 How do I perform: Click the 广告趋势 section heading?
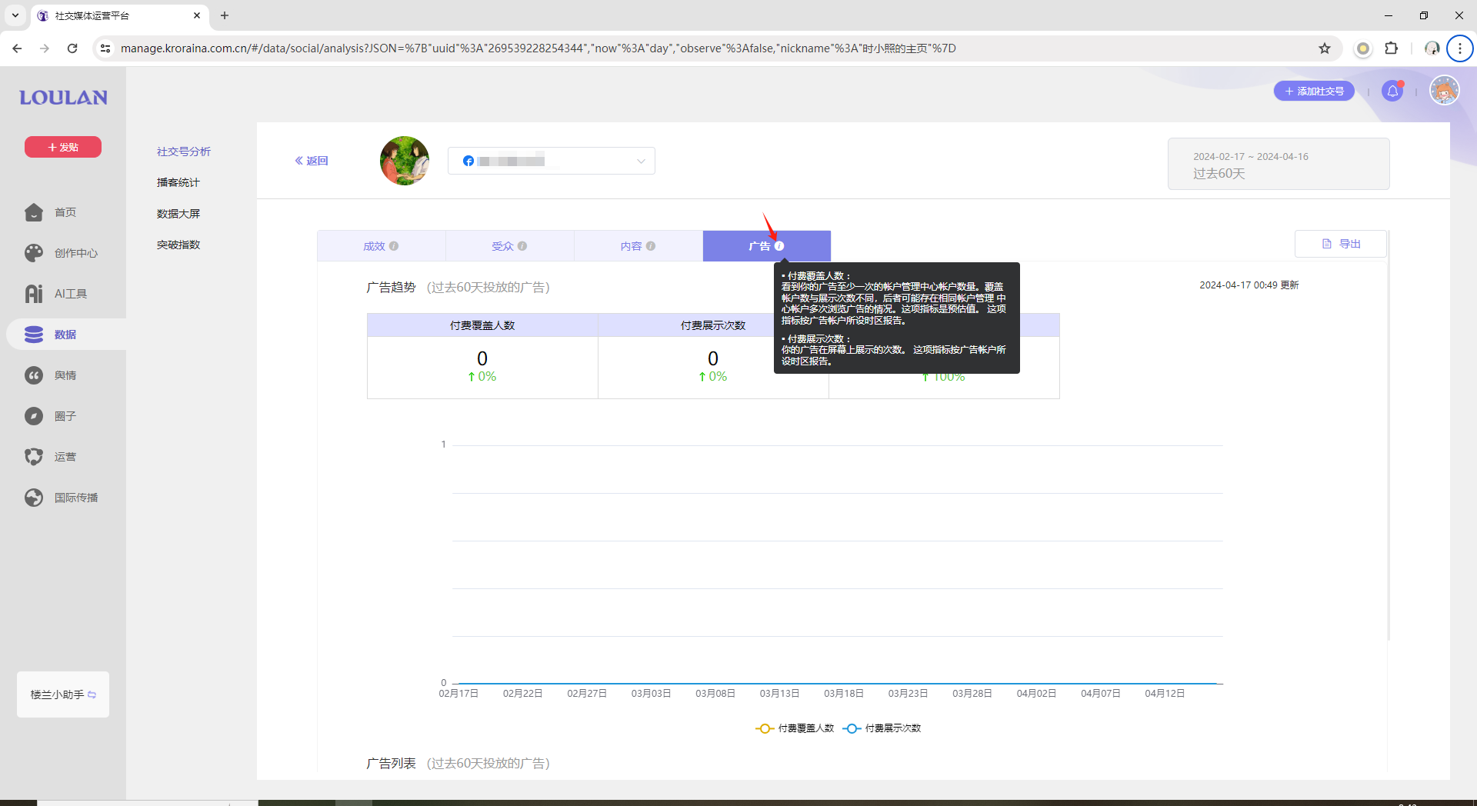point(391,288)
